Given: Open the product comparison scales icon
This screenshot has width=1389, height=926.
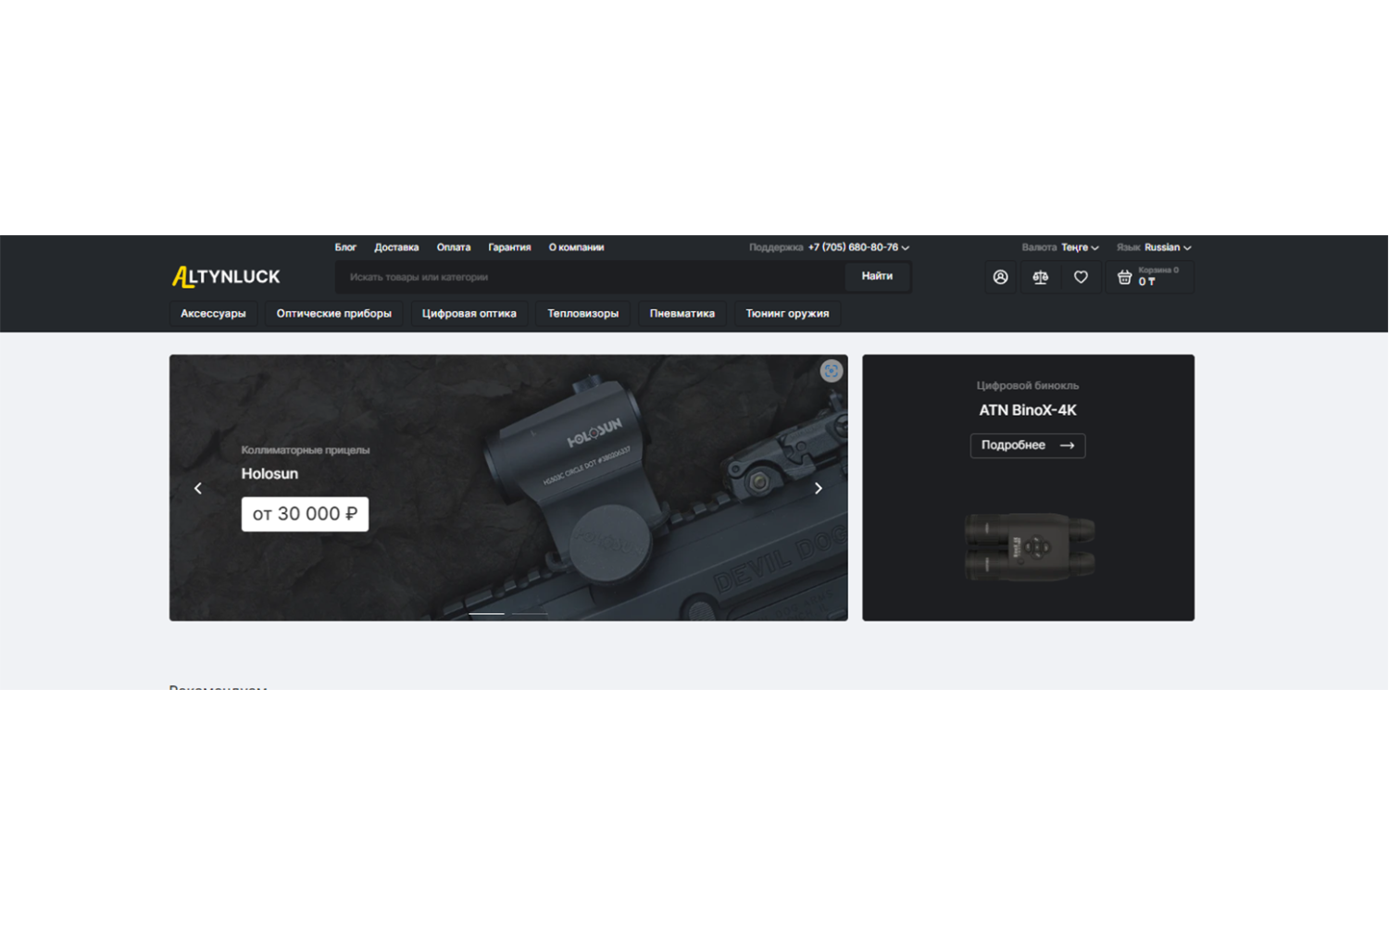Looking at the screenshot, I should 1041,277.
